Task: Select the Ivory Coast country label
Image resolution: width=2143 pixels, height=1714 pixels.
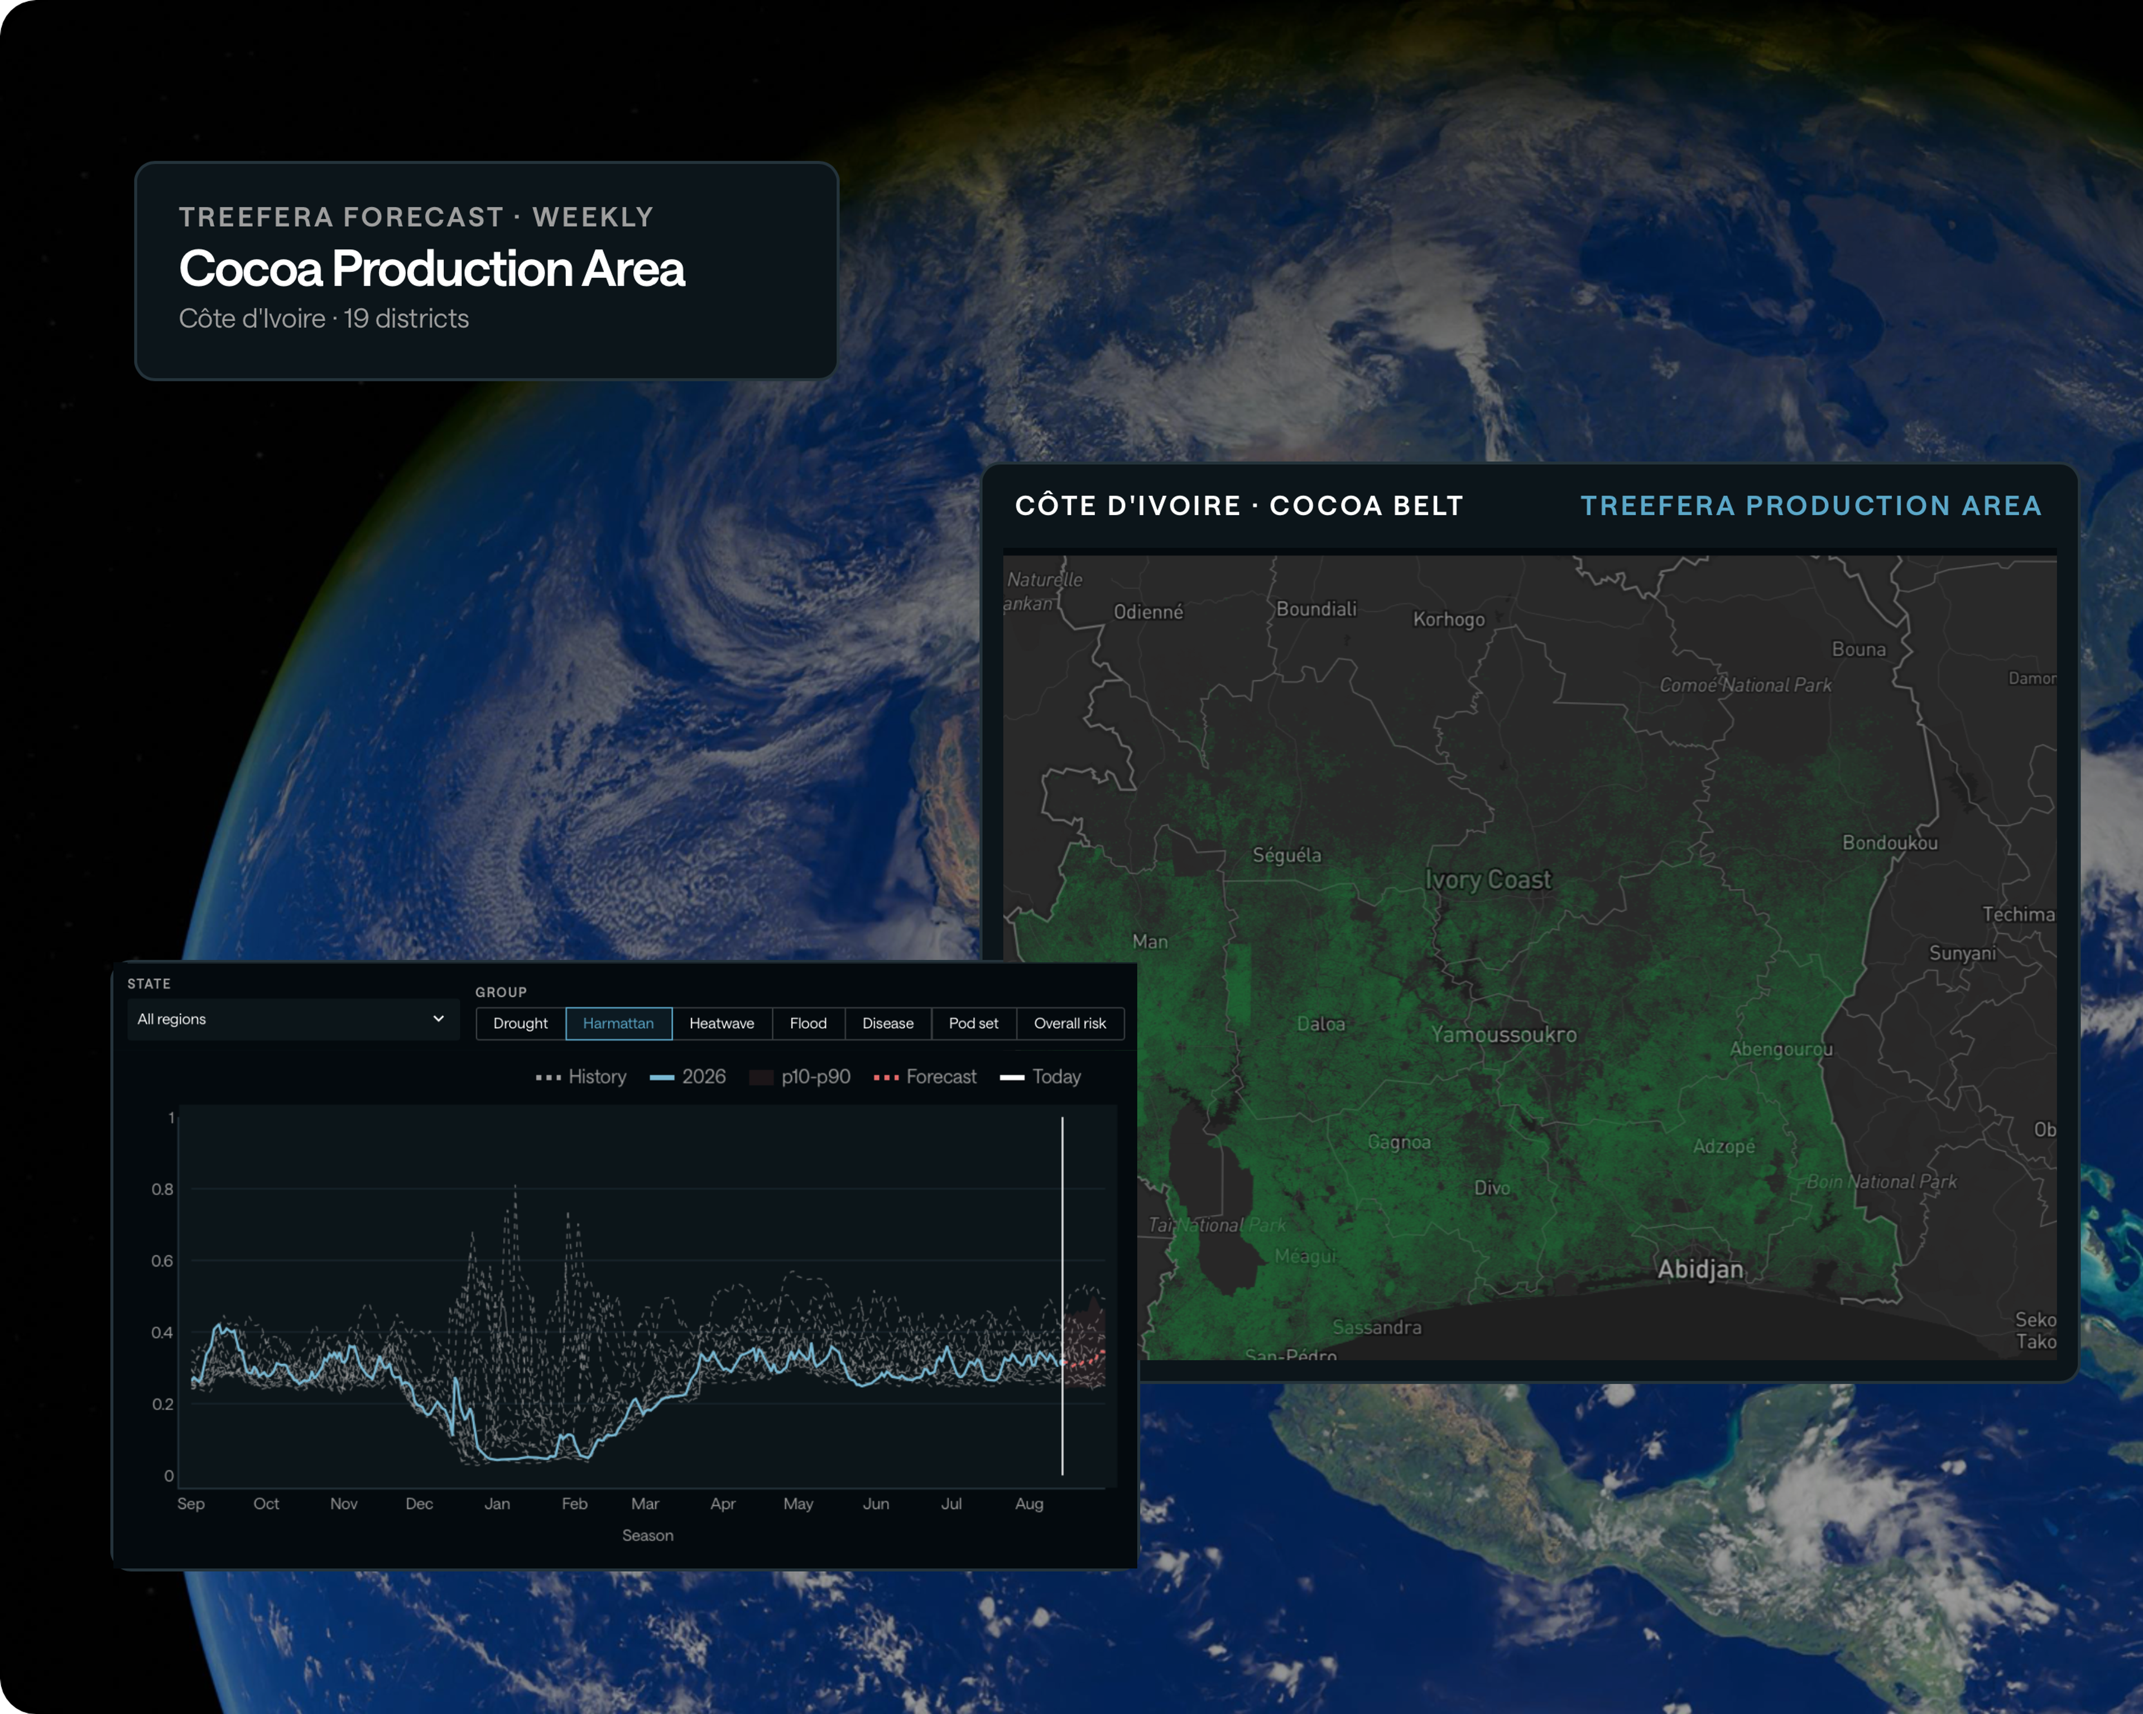Action: (1488, 879)
